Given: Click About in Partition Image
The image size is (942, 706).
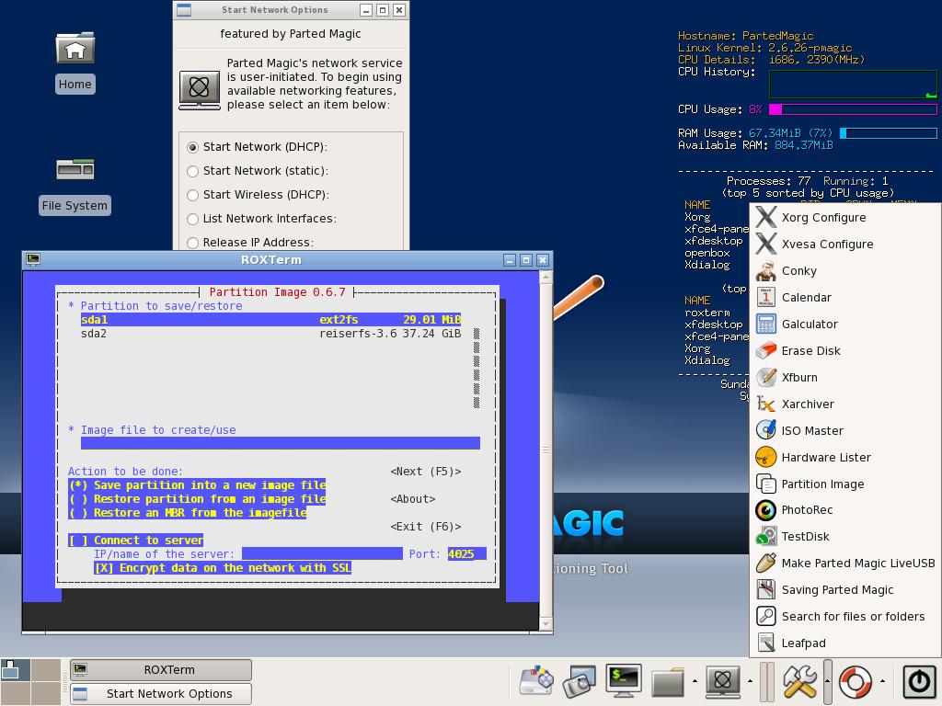Looking at the screenshot, I should 413,499.
